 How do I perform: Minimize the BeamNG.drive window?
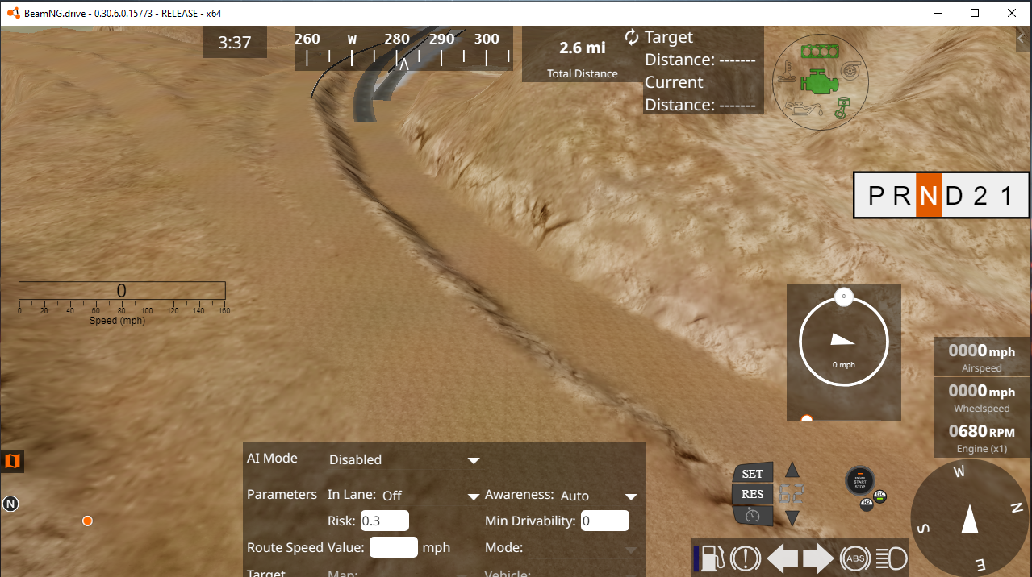(x=938, y=13)
